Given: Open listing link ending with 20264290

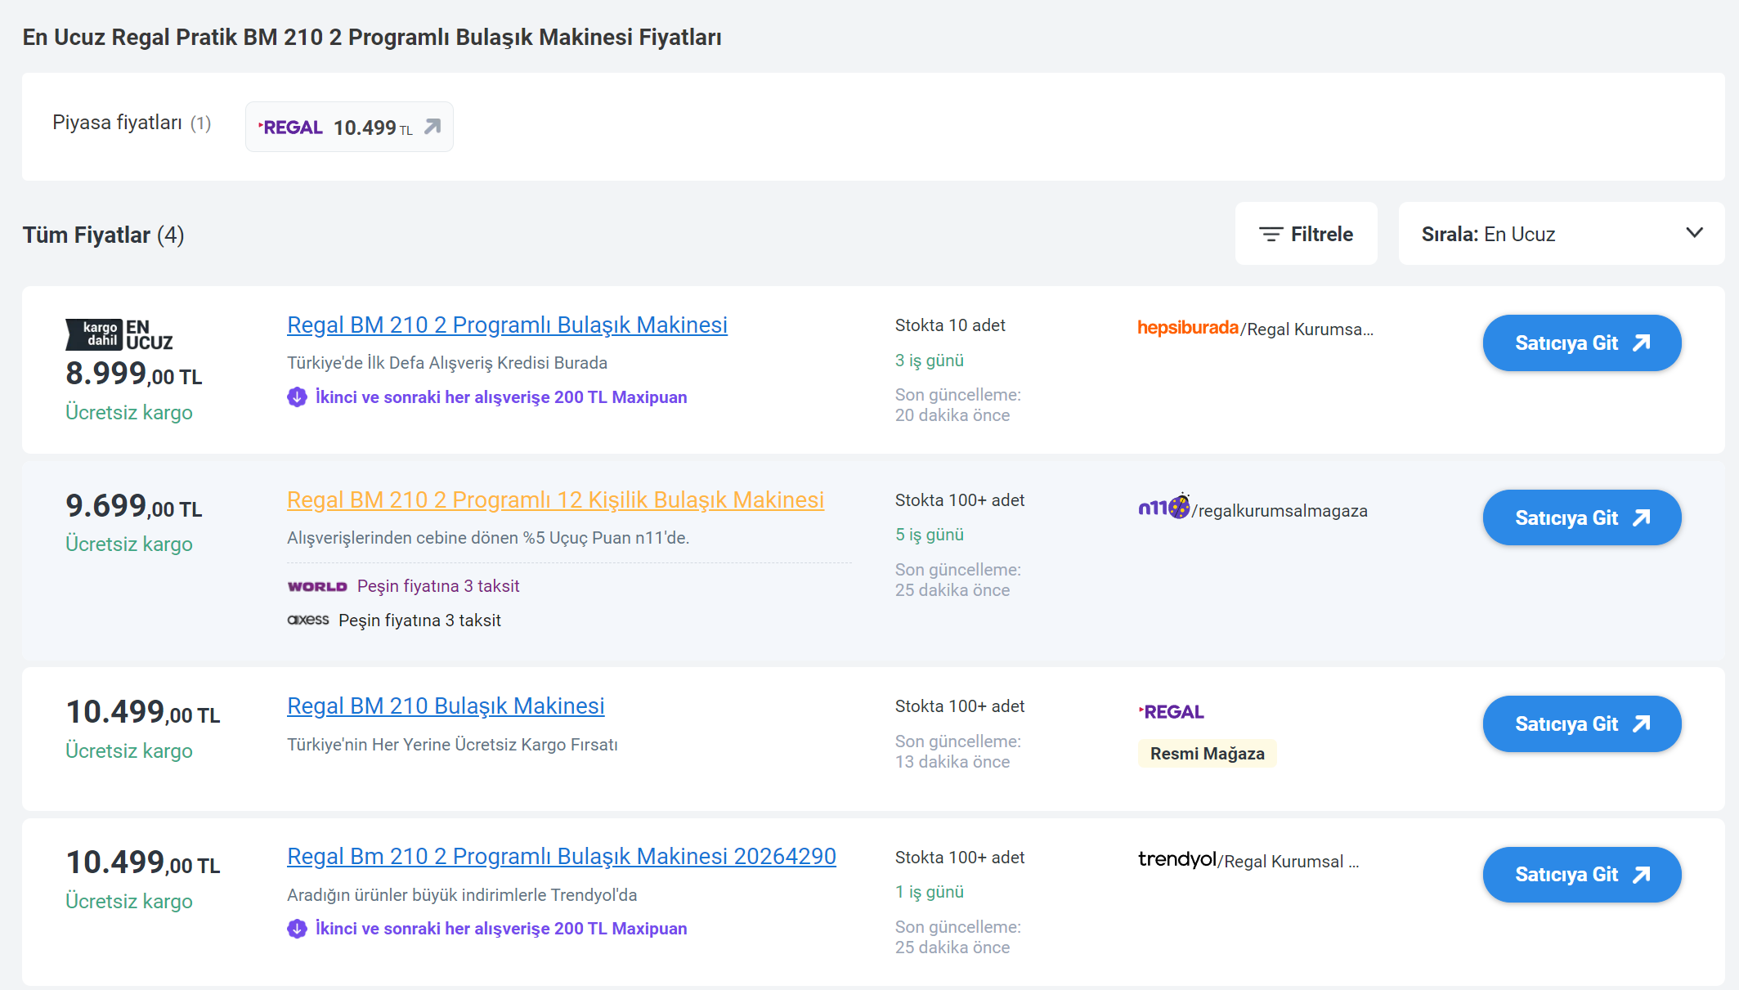Looking at the screenshot, I should coord(561,856).
